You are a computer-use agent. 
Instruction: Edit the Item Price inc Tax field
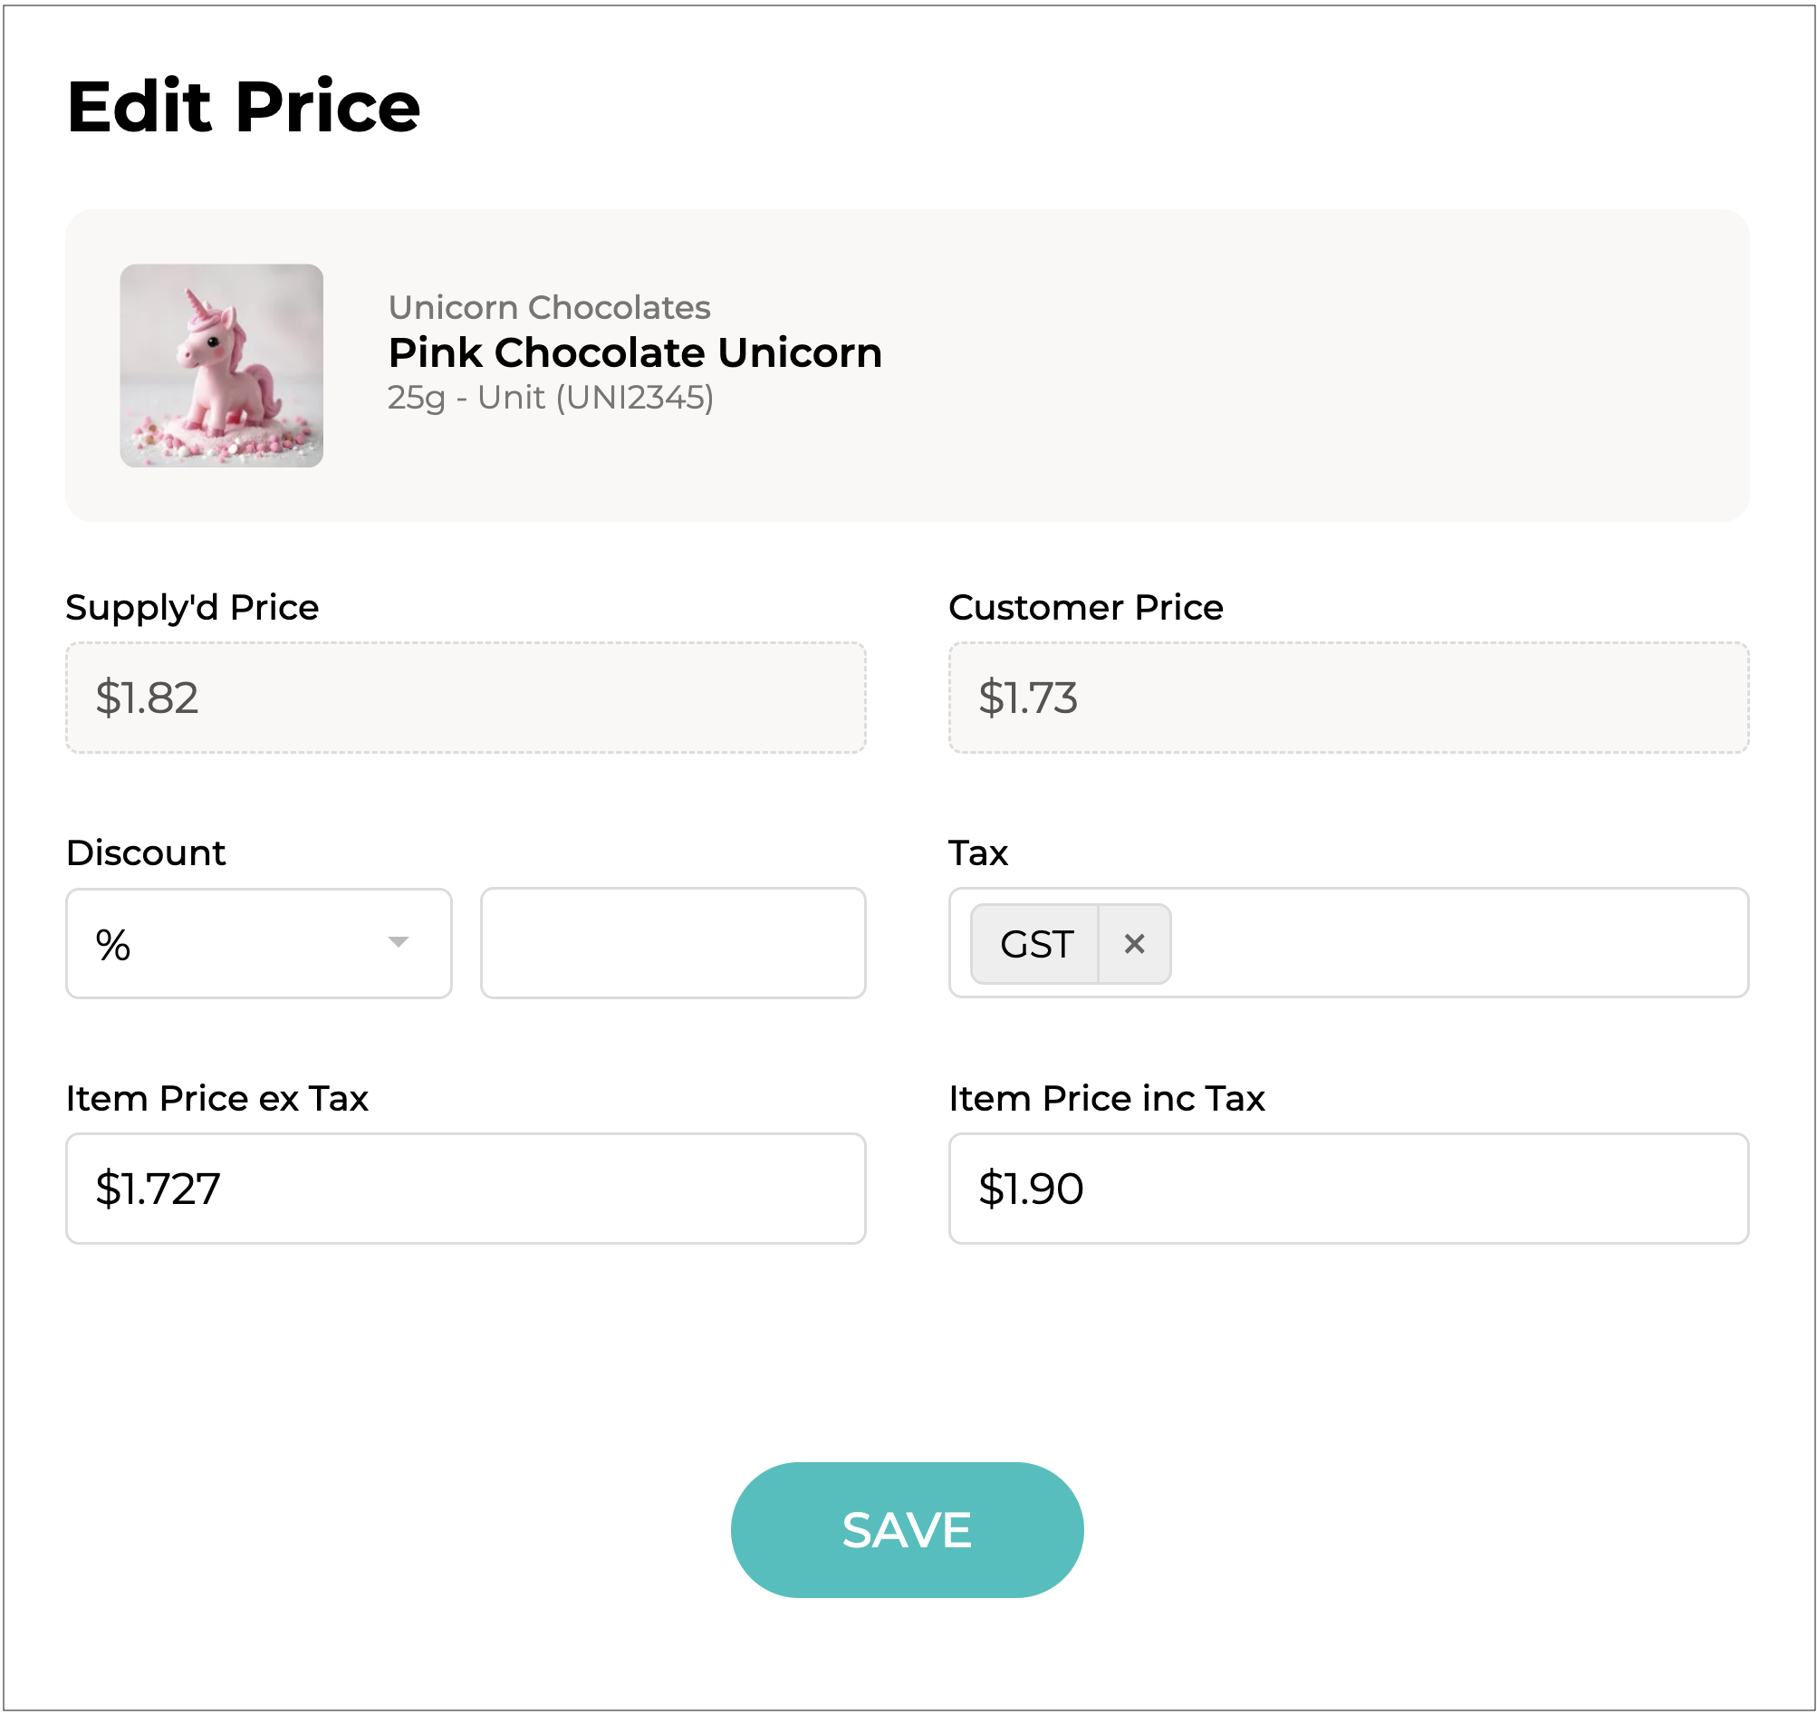1348,1189
